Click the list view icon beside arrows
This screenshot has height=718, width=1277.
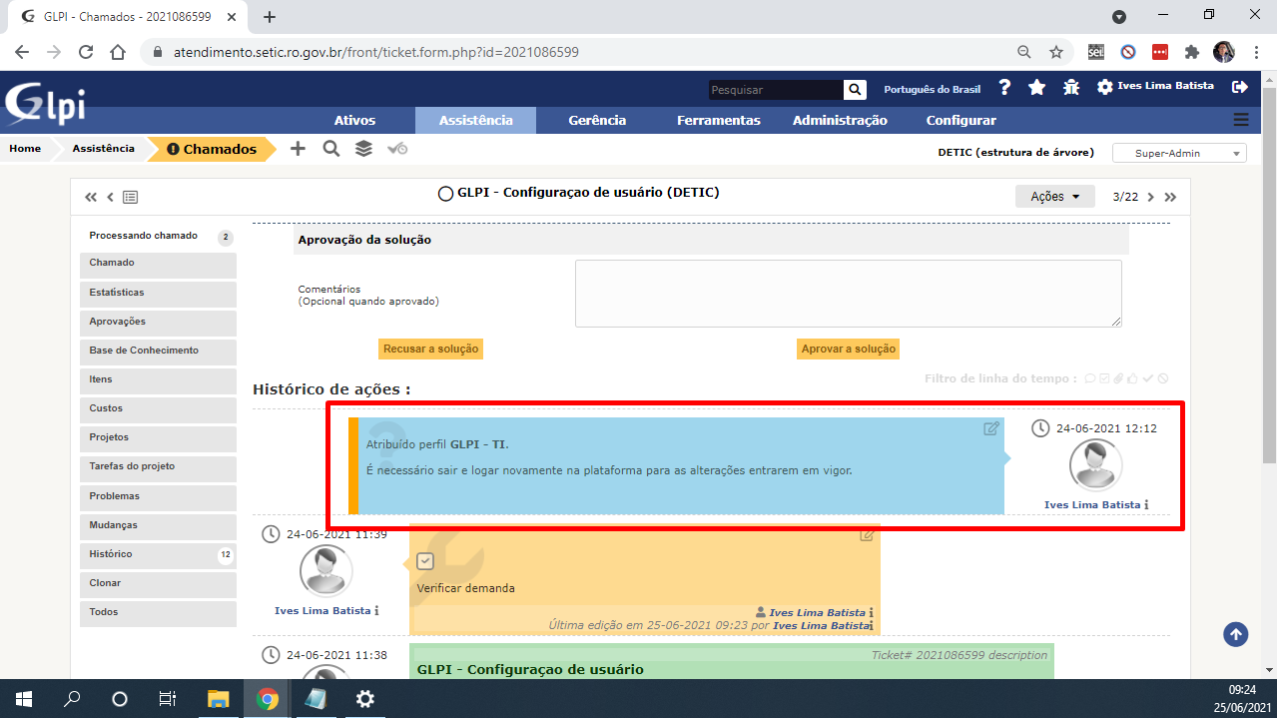131,198
